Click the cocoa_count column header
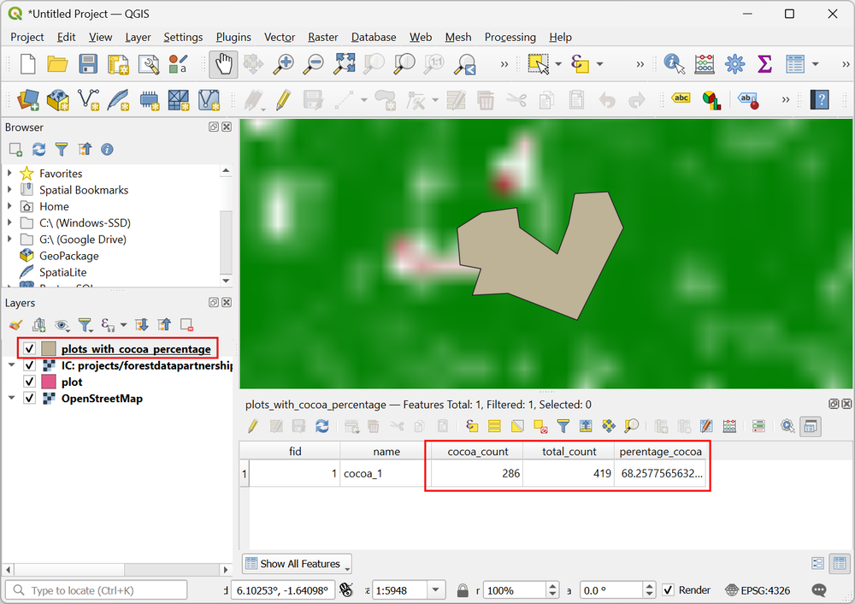Viewport: 855px width, 604px height. tap(477, 451)
